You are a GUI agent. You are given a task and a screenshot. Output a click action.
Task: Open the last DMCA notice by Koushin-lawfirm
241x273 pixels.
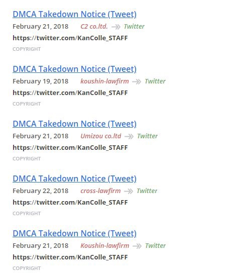[x=74, y=234]
